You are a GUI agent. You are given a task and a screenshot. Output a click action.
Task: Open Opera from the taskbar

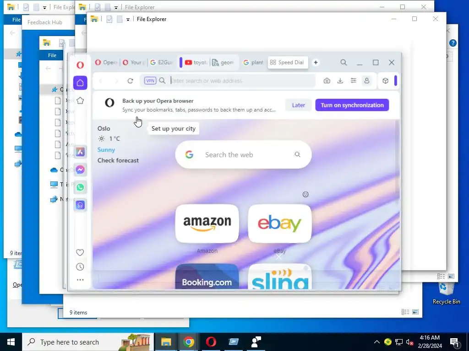point(211,342)
